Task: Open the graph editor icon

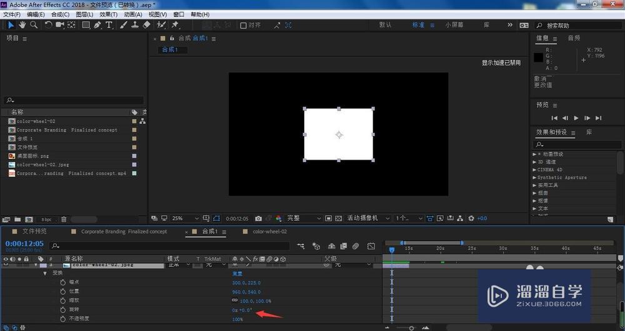Action: pyautogui.click(x=371, y=246)
